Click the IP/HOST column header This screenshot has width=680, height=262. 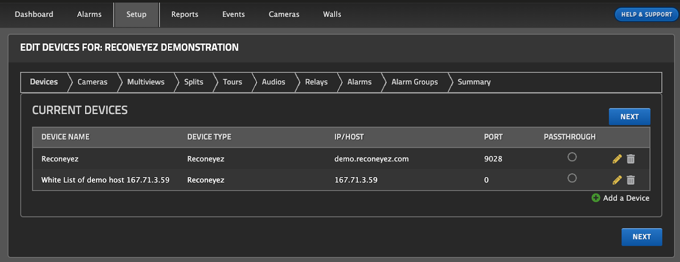pos(349,137)
